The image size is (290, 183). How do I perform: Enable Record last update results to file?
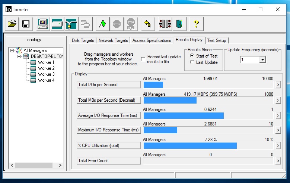143,59
